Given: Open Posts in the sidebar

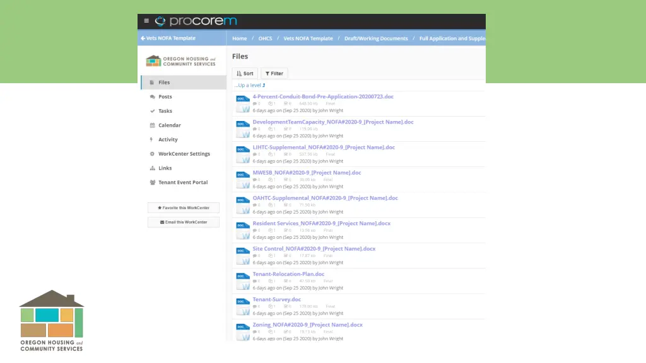Looking at the screenshot, I should click(165, 97).
